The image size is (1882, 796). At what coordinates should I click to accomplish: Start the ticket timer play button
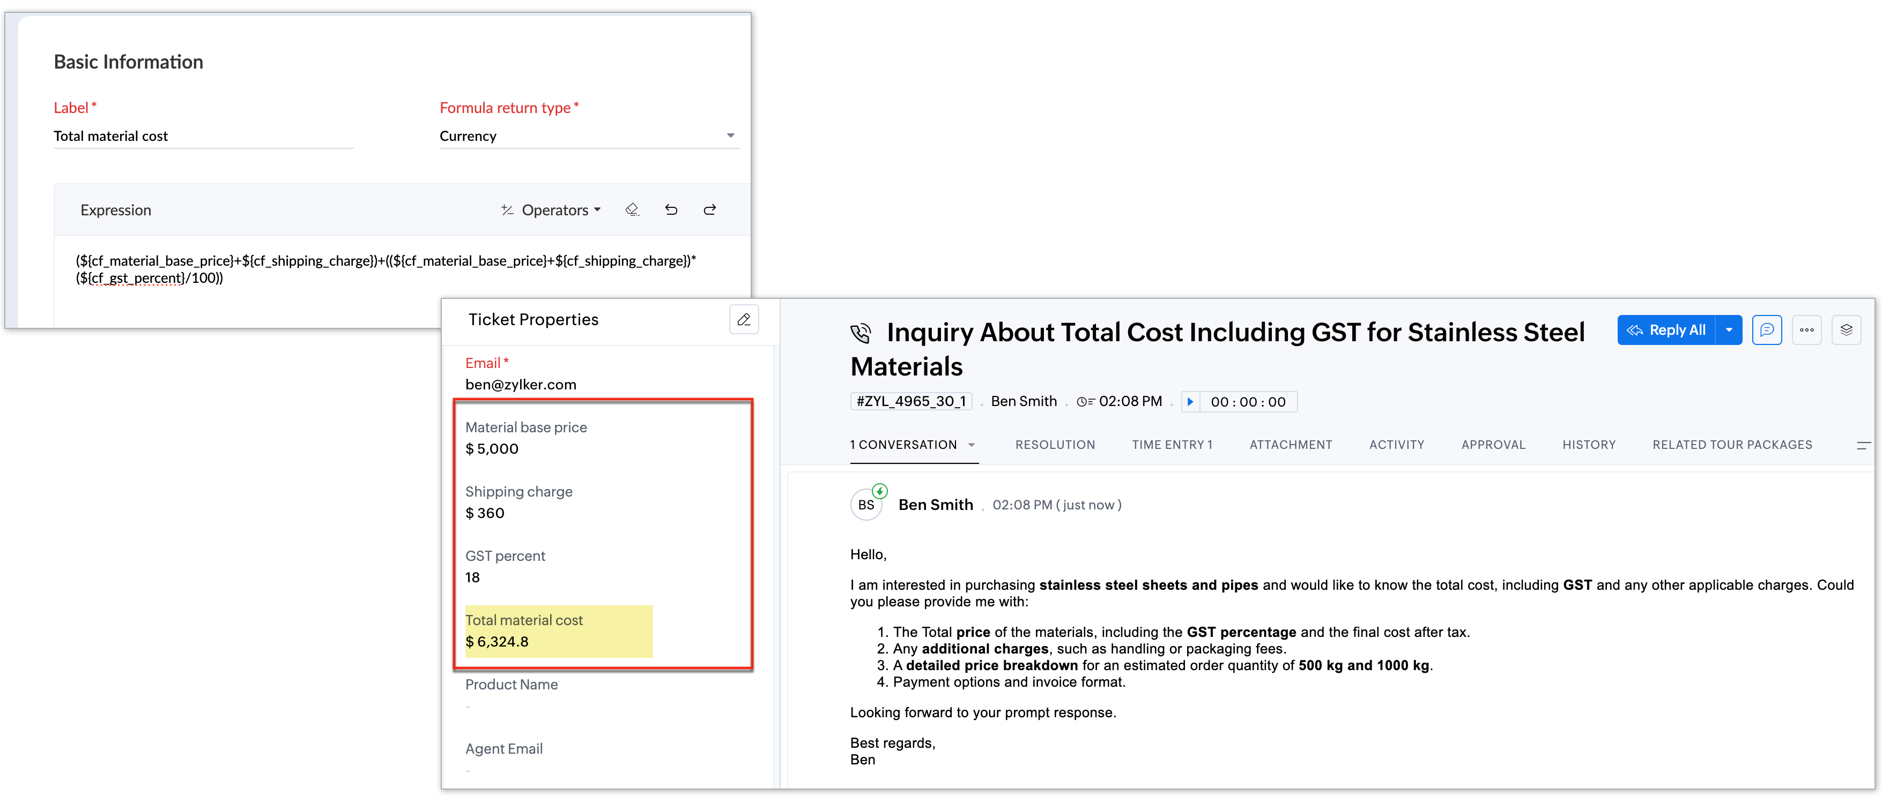1190,402
